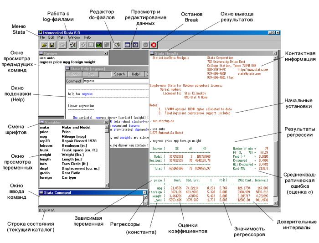This screenshot has height=243, width=319.
Task: Open the File menu
Action: pyautogui.click(x=42, y=37)
